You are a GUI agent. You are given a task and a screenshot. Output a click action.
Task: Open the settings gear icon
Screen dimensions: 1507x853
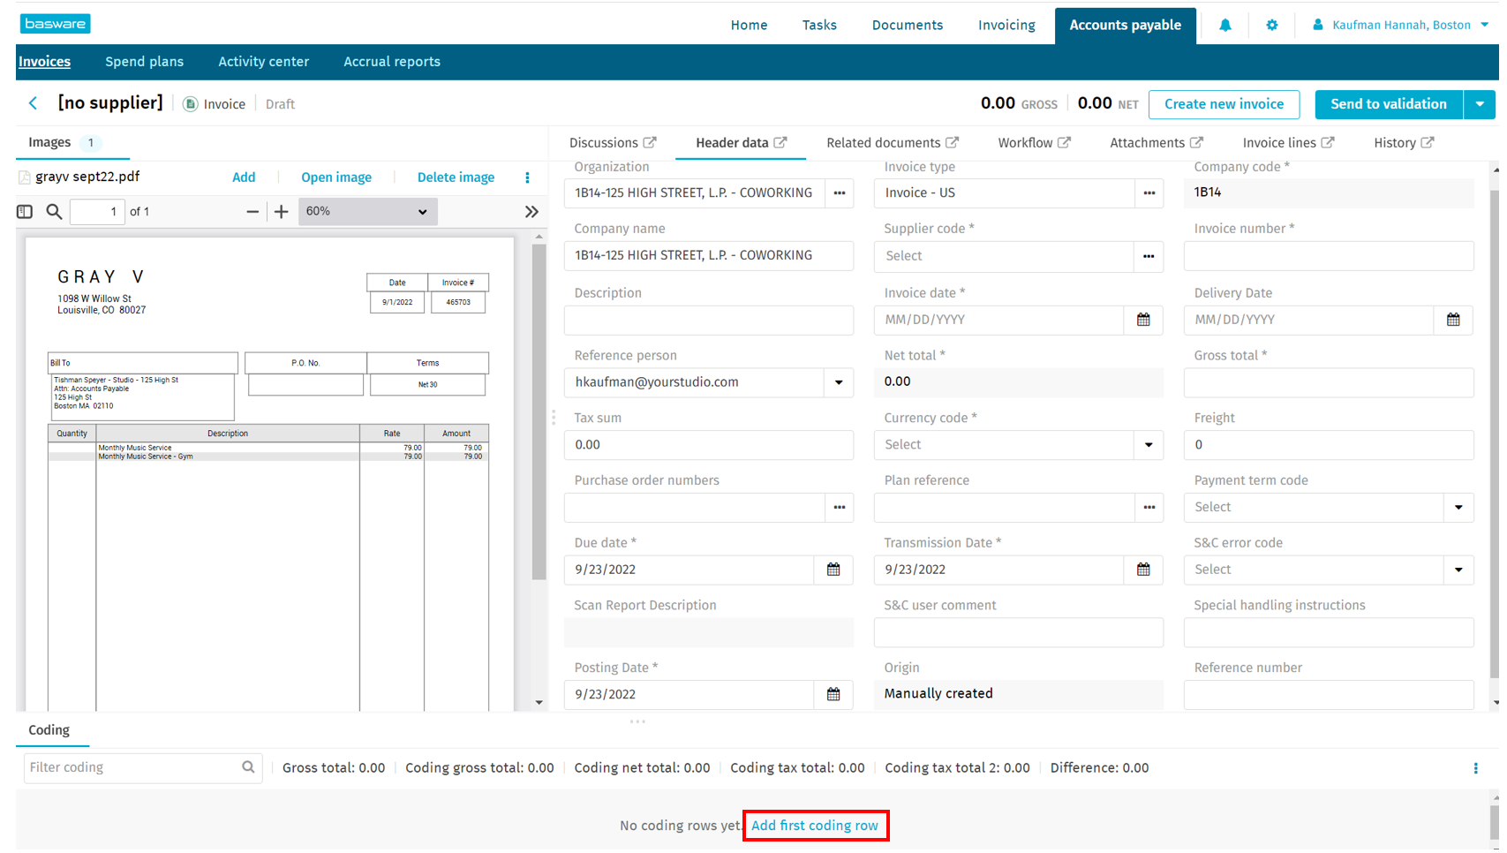click(x=1271, y=26)
